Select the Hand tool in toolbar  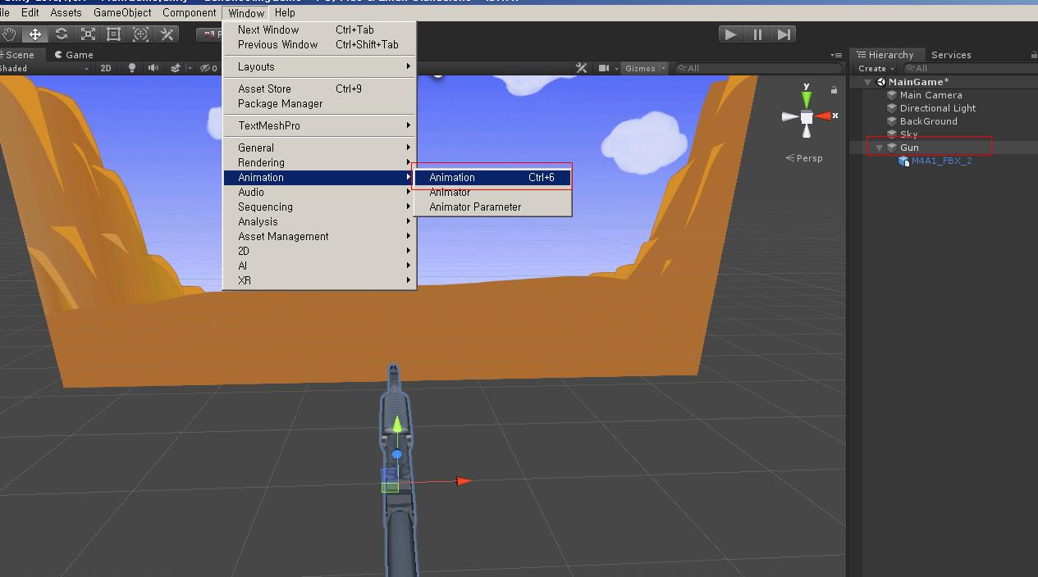coord(9,34)
